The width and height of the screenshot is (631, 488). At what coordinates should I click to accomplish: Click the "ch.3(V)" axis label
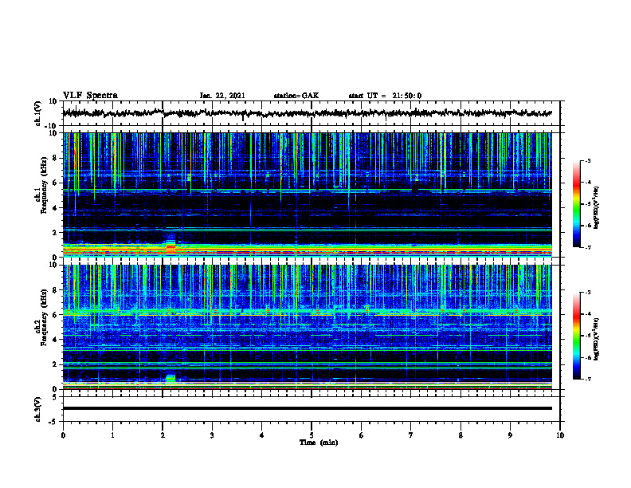click(x=38, y=409)
